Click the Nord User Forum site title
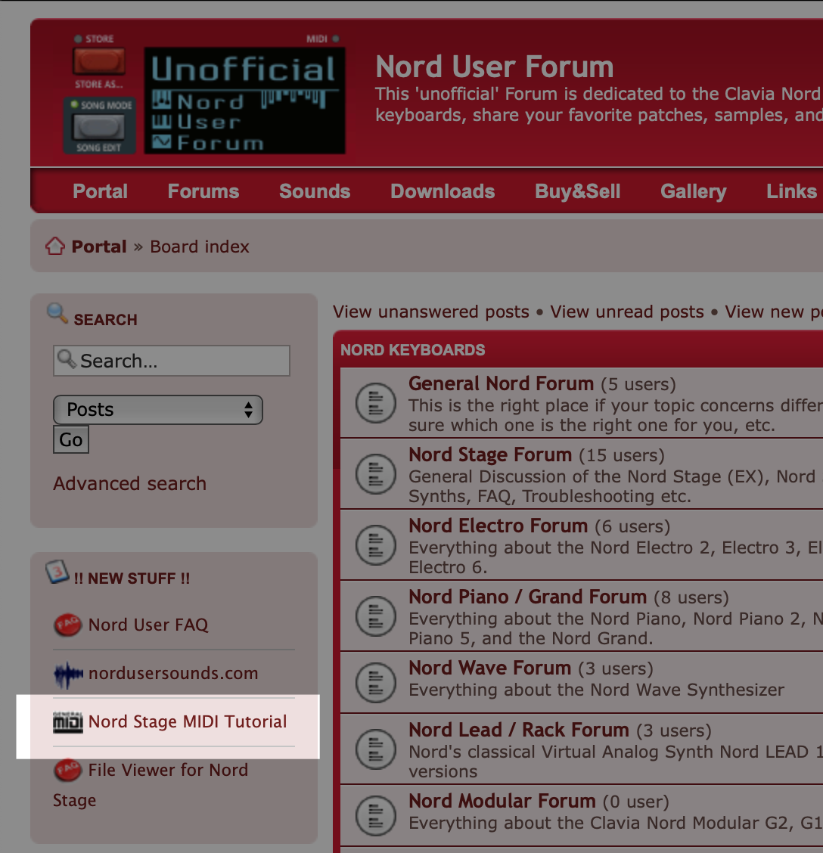 point(495,67)
